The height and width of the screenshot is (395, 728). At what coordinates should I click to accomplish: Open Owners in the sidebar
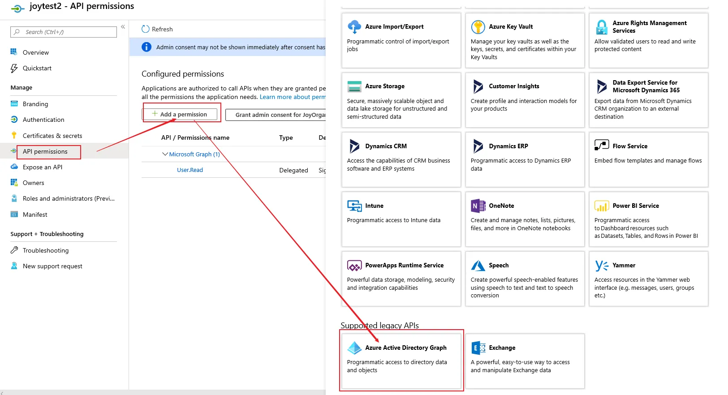[34, 183]
